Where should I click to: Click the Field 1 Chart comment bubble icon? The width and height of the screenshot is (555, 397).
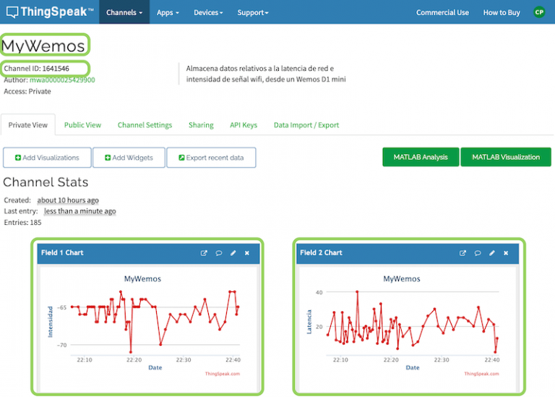[x=218, y=253]
